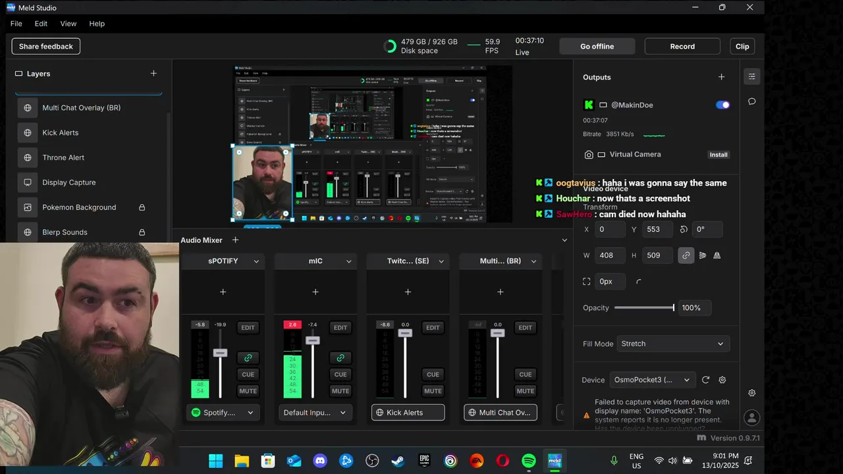Open the Edit menu
The height and width of the screenshot is (474, 843).
point(41,24)
